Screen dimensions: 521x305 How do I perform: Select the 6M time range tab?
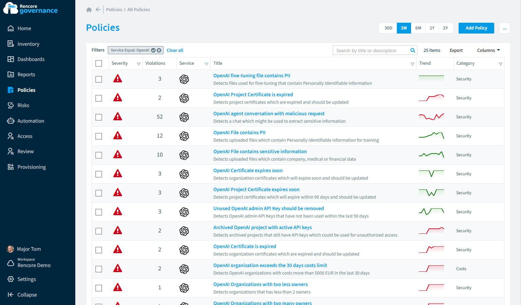click(418, 28)
